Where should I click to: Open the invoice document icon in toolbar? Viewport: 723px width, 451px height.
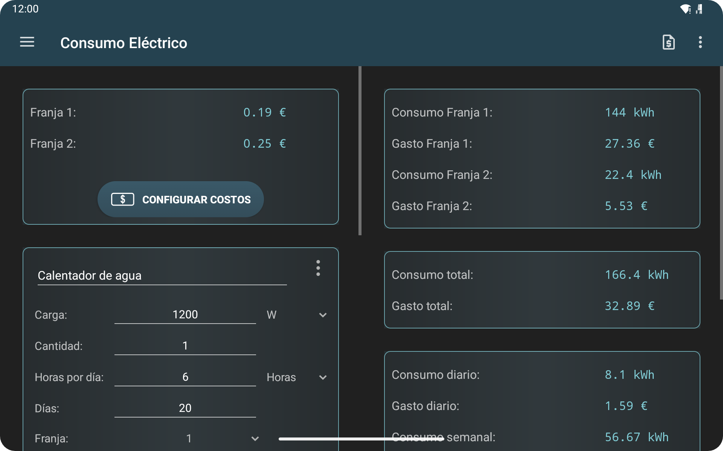click(668, 42)
